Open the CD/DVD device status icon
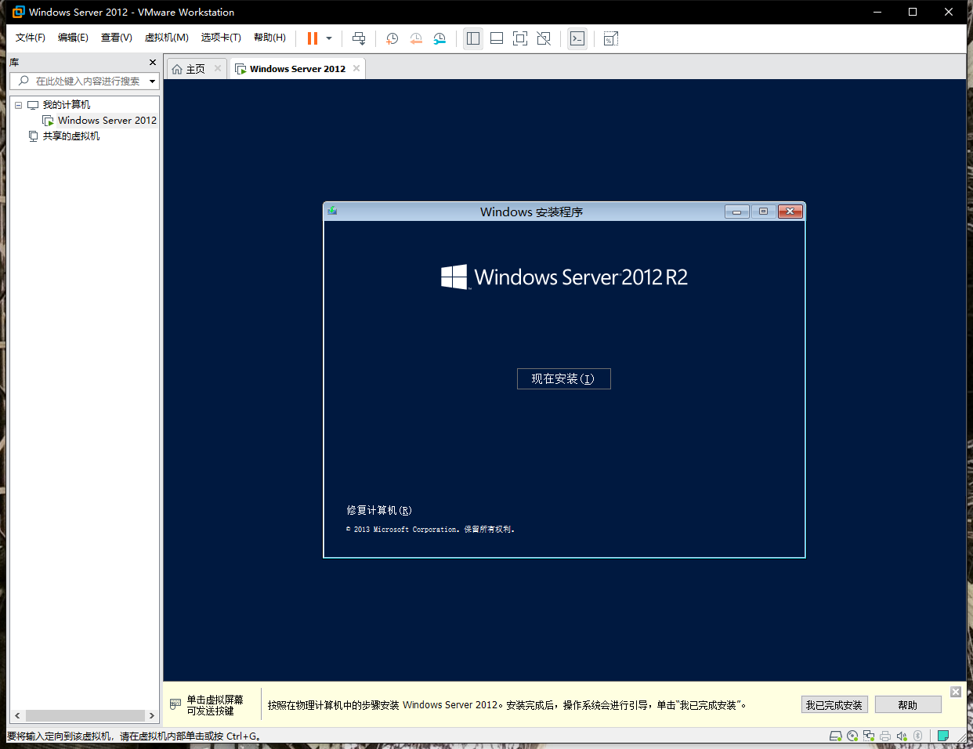The height and width of the screenshot is (749, 973). (852, 736)
